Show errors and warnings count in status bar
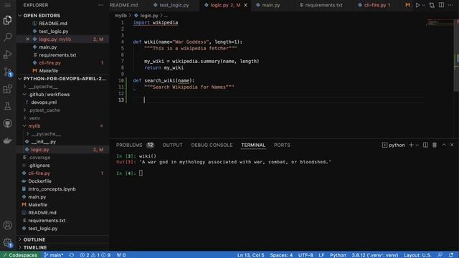Screen dimensions: 459x258 click(95, 255)
